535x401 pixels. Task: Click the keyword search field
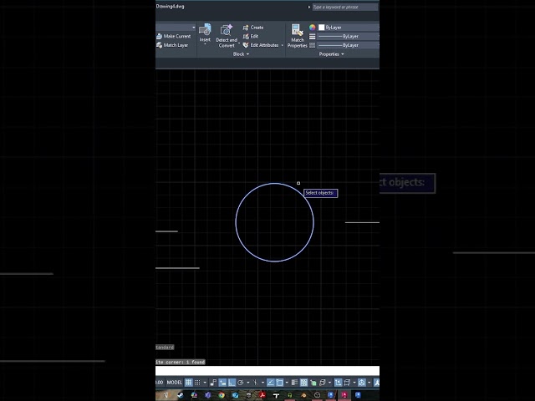coord(345,7)
